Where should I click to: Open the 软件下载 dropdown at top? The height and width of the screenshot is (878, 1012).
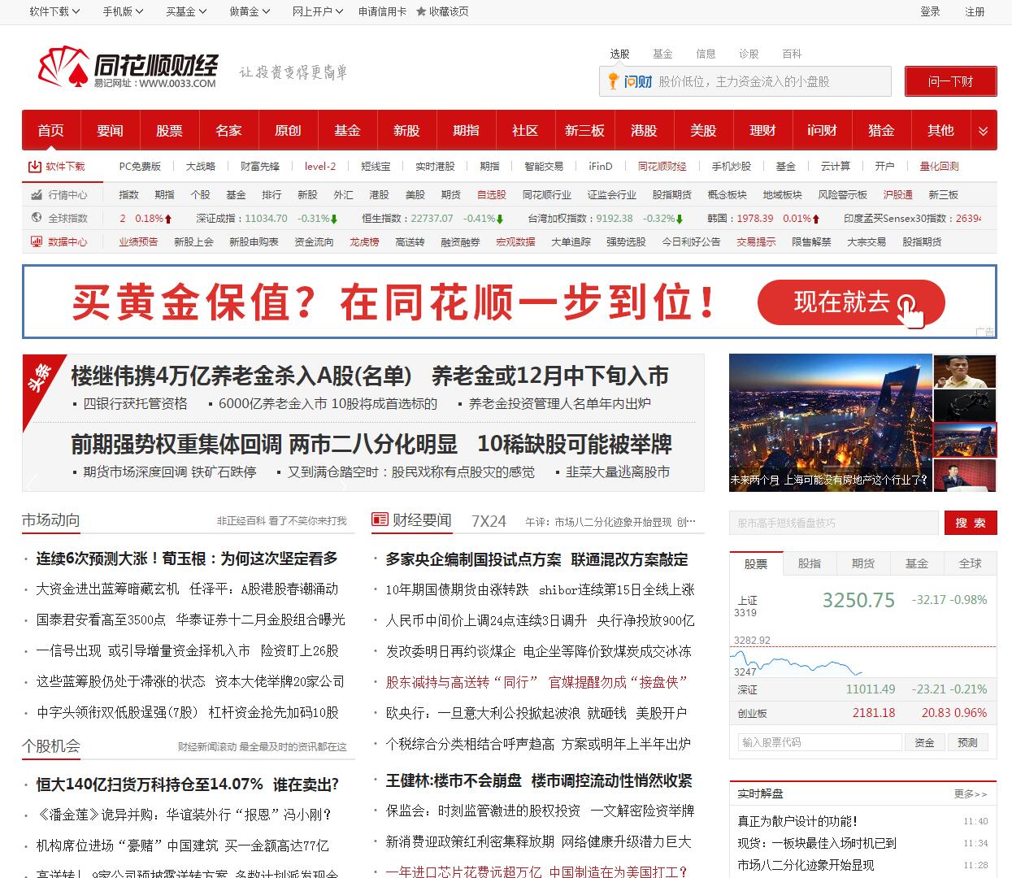coord(54,11)
